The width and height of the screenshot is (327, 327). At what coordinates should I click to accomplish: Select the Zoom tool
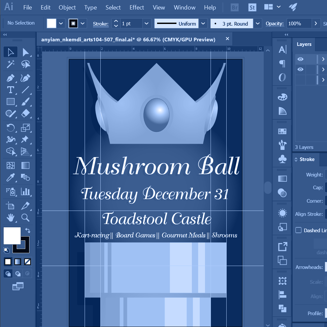(26, 218)
